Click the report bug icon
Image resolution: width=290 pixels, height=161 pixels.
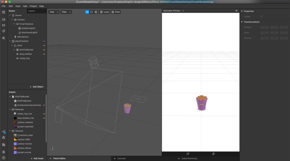click(x=4, y=152)
